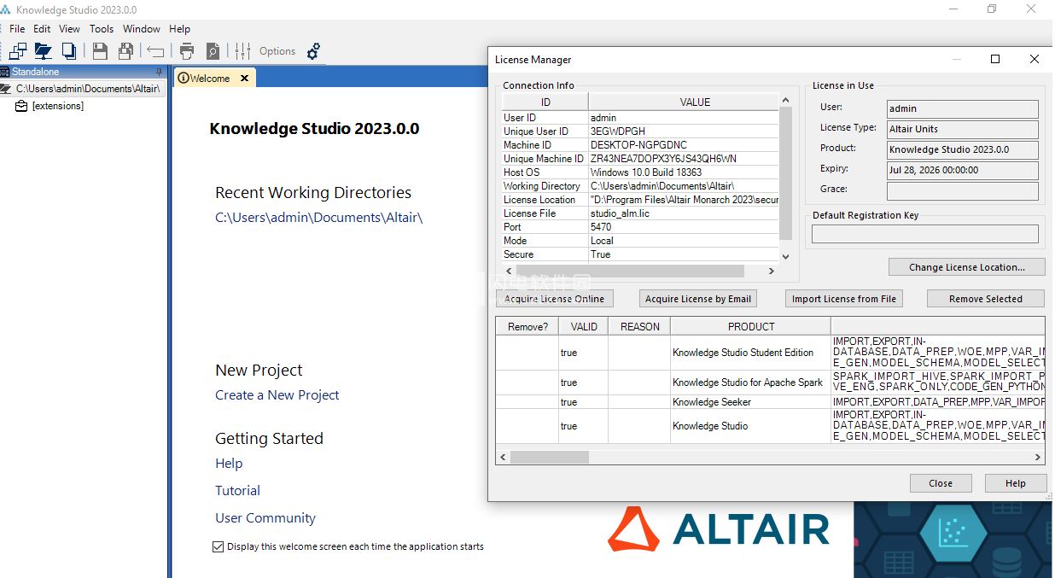Click the Product field in License in Use
This screenshot has height=578, width=1055.
coord(963,149)
